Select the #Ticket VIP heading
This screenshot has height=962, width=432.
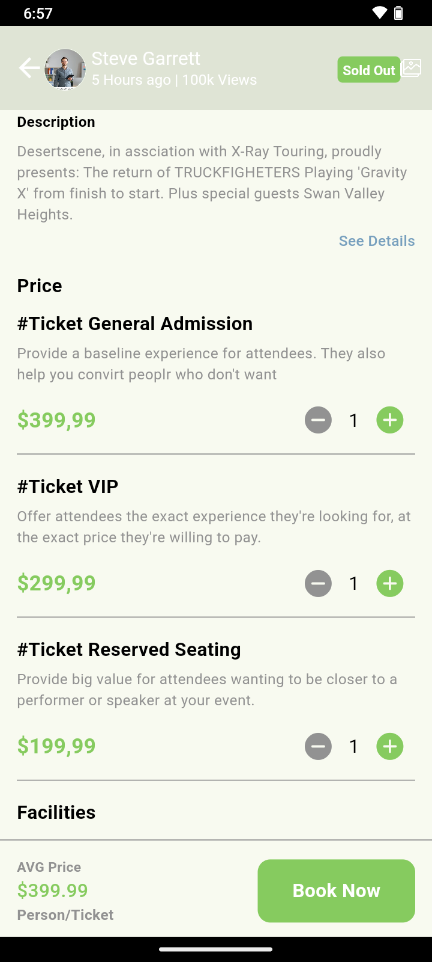tap(68, 486)
